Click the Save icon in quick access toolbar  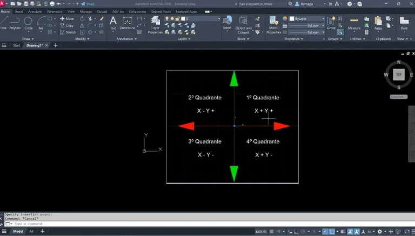(x=26, y=4)
